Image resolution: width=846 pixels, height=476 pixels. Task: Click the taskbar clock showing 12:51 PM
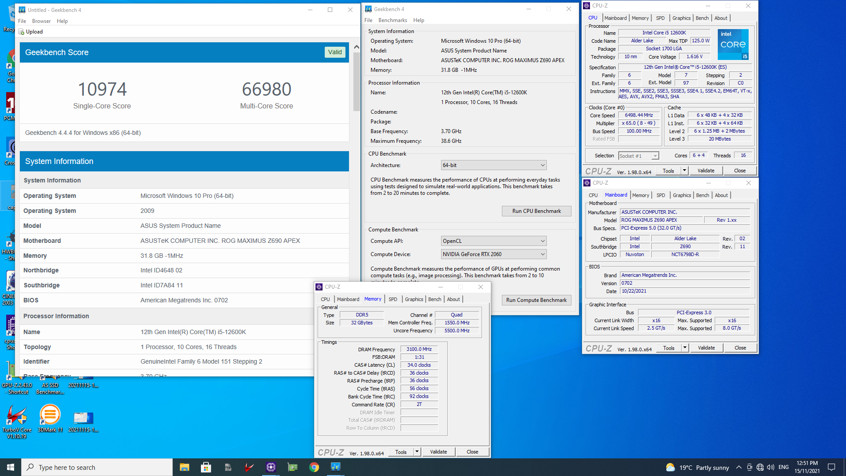[x=807, y=467]
